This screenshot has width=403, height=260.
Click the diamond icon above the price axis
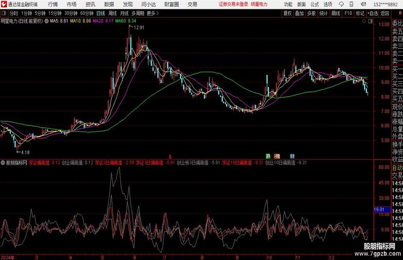click(364, 21)
